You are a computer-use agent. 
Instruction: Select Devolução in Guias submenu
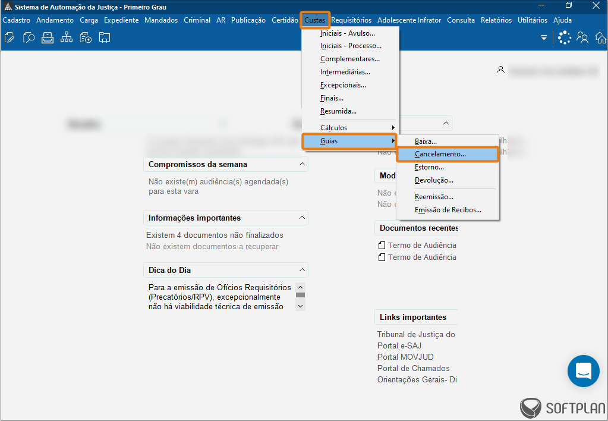[x=448, y=180]
